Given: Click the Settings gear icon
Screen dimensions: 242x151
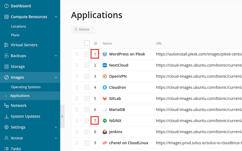Looking at the screenshot, I should 6,127.
